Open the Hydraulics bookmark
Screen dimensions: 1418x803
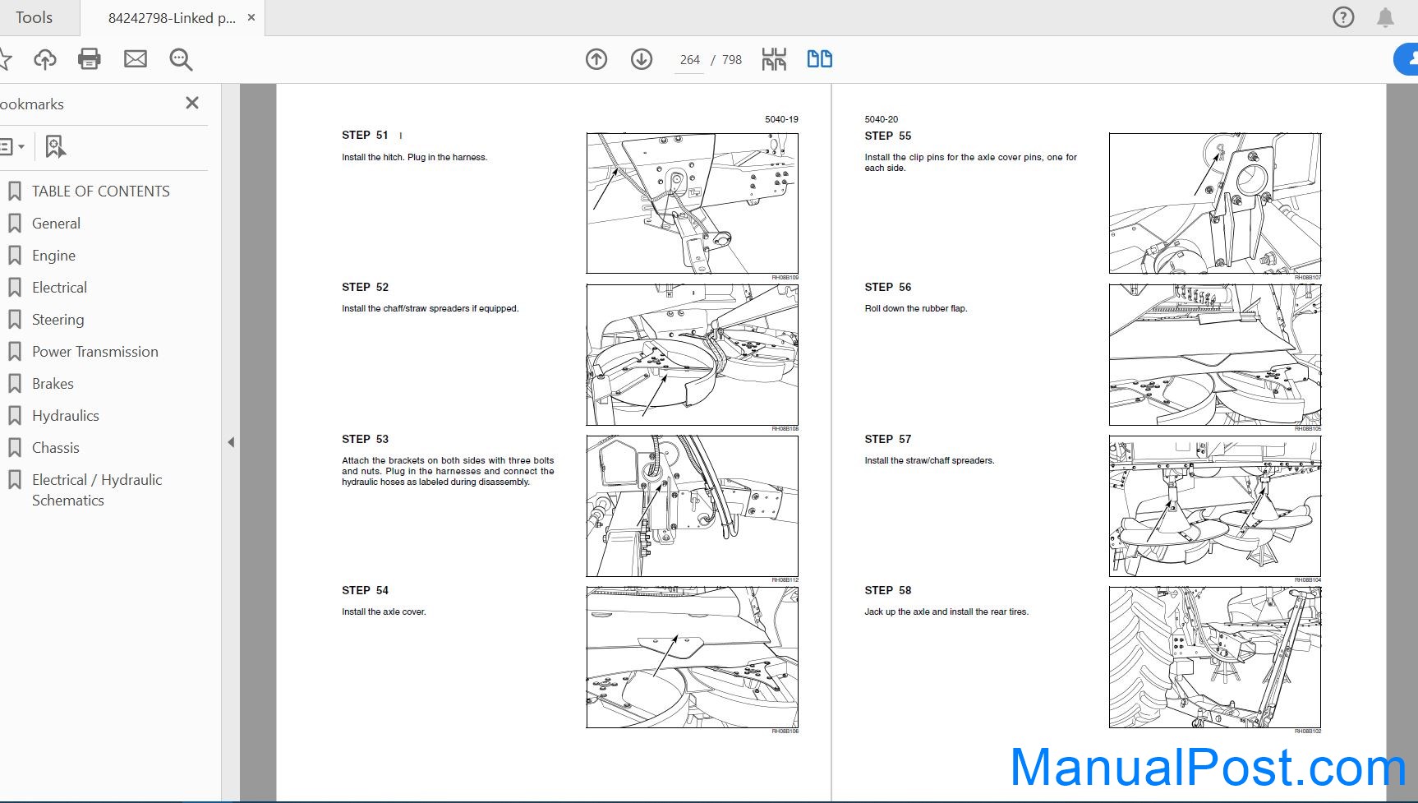tap(65, 416)
